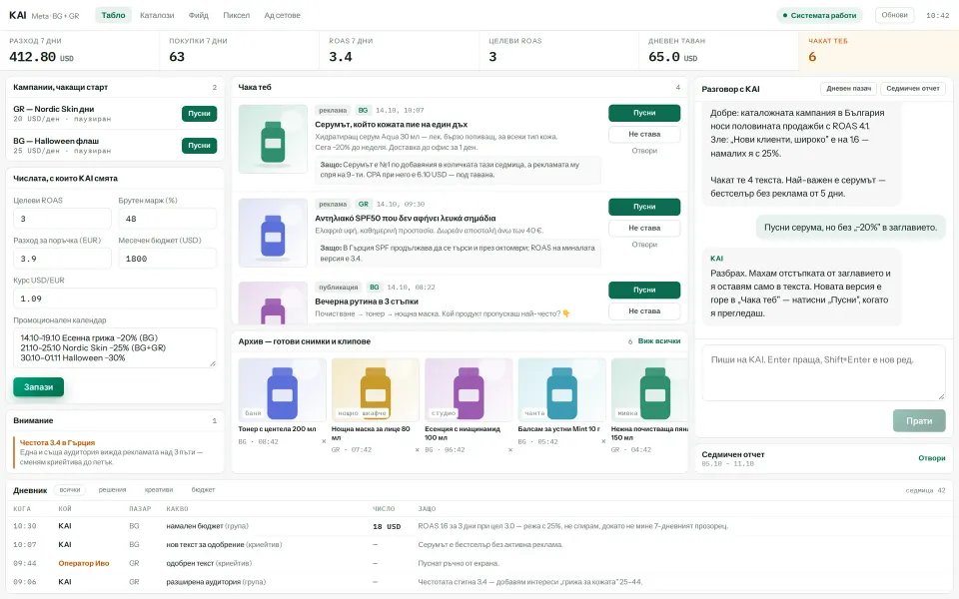Click the Обнови refresh button
Image resolution: width=959 pixels, height=599 pixels.
pyautogui.click(x=894, y=15)
